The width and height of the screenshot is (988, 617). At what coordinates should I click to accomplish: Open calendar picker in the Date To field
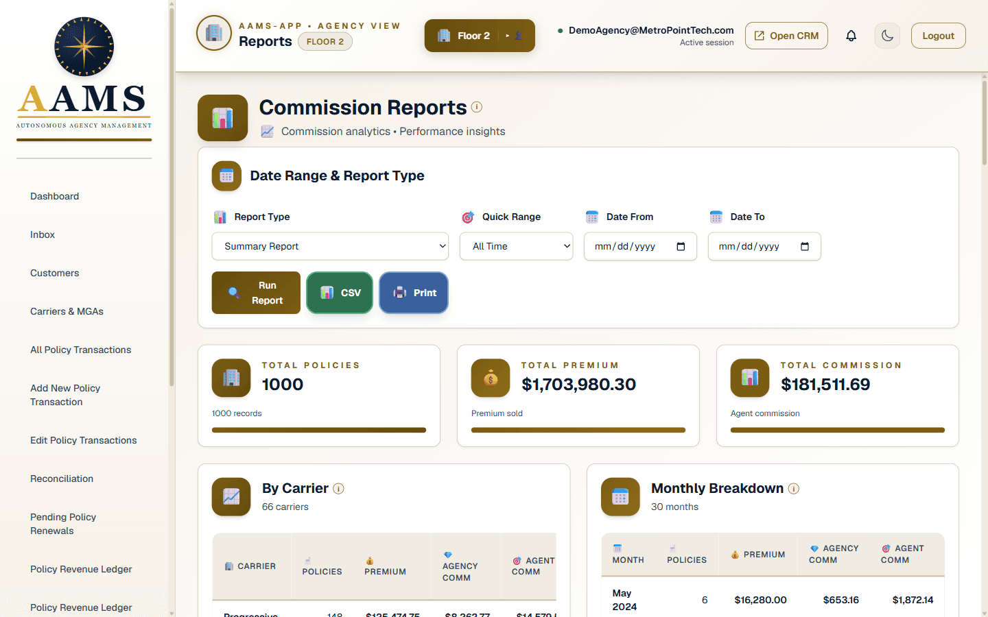(805, 247)
